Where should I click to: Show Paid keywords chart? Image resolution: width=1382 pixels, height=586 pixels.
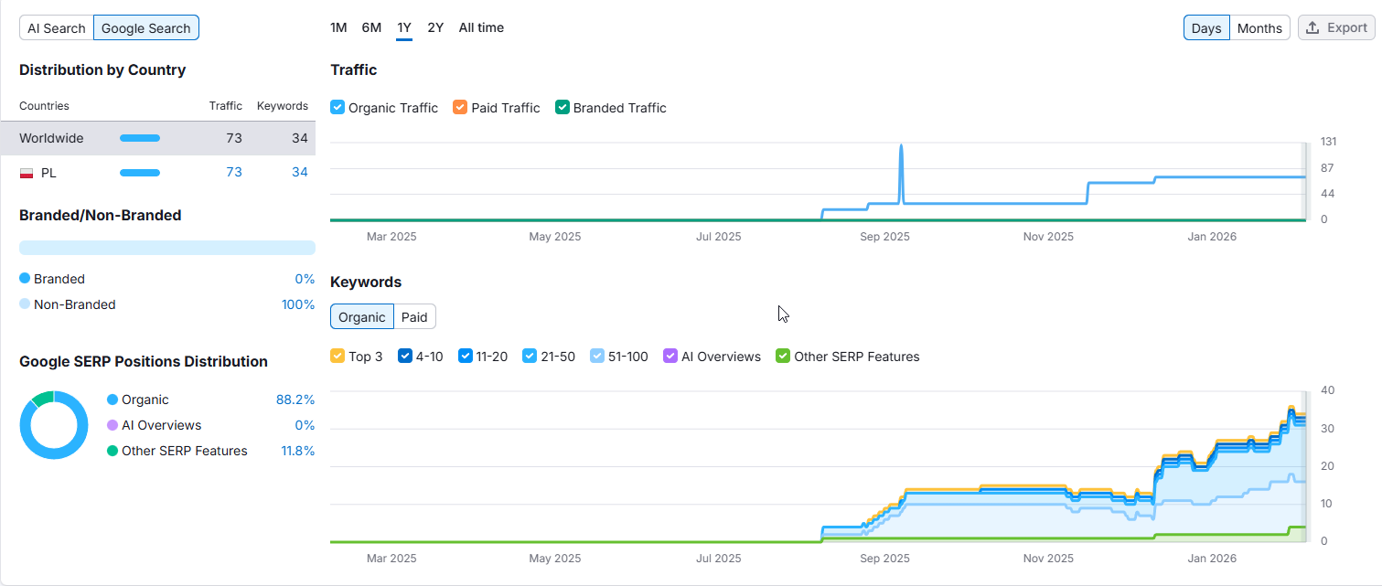point(414,317)
